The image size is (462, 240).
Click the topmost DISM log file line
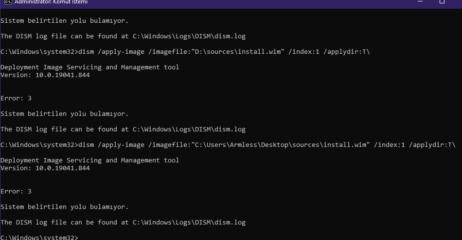click(123, 36)
